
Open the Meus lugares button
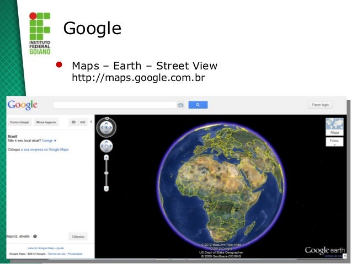46,122
